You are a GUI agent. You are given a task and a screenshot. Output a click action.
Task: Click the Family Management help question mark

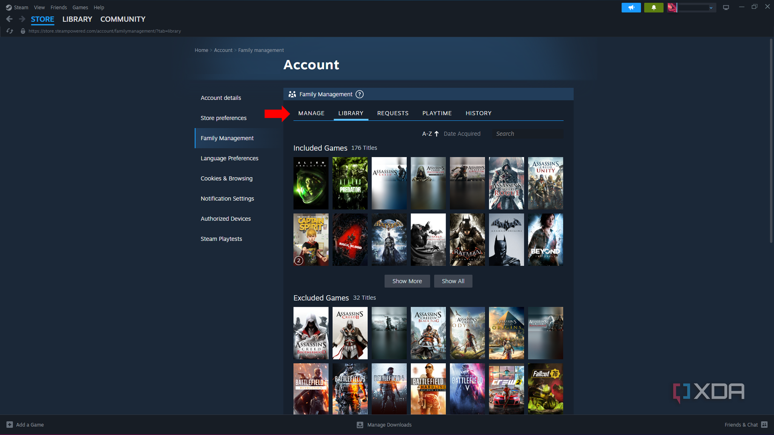[x=359, y=94]
